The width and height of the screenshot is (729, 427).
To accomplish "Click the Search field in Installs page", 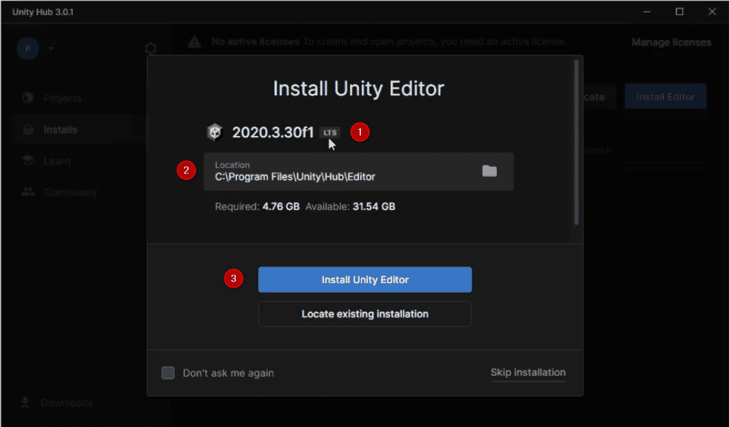I will coord(645,151).
